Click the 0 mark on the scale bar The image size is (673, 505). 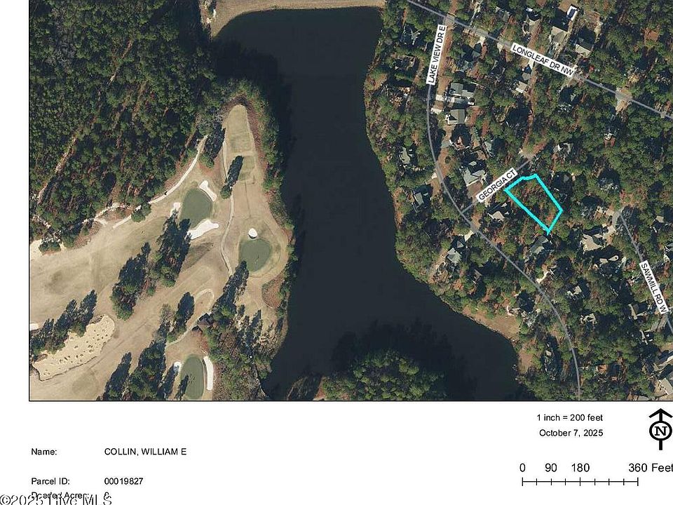(x=522, y=468)
